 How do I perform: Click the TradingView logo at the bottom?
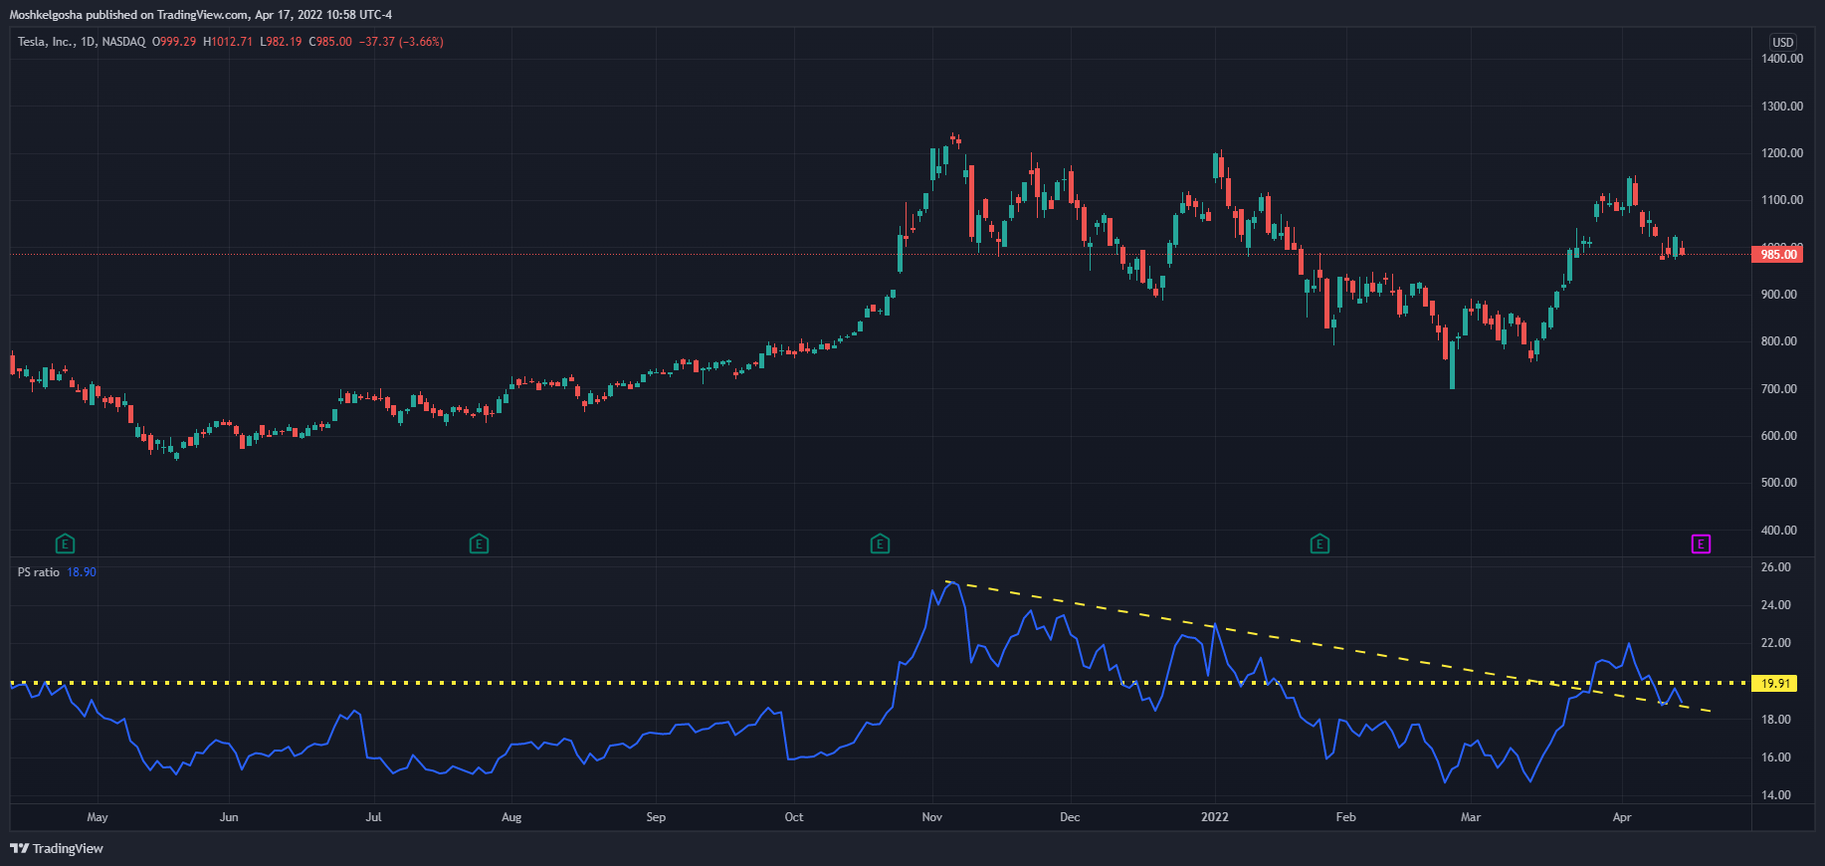point(57,848)
